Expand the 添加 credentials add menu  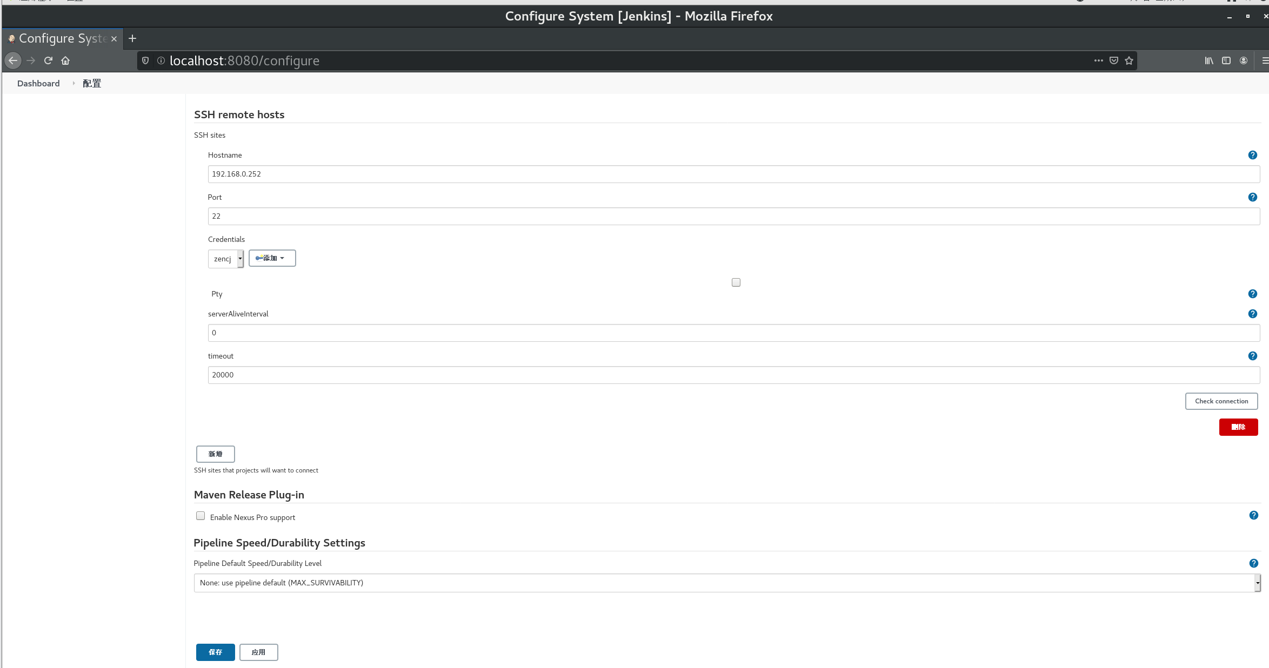pos(272,258)
